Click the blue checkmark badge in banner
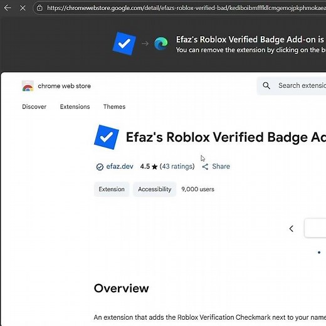 point(124,43)
